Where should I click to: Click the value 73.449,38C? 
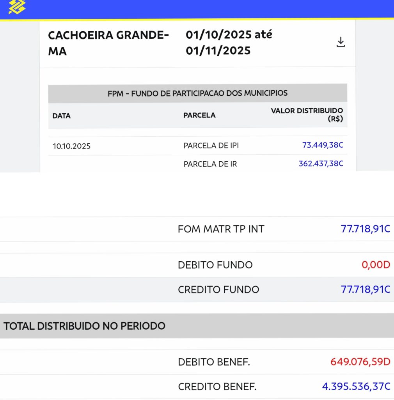point(323,145)
